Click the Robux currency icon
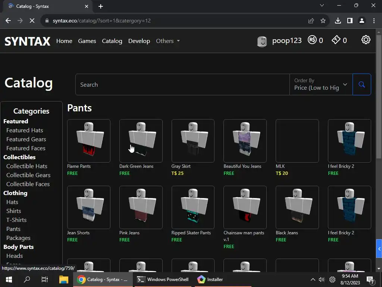Image resolution: width=382 pixels, height=287 pixels. [x=312, y=40]
